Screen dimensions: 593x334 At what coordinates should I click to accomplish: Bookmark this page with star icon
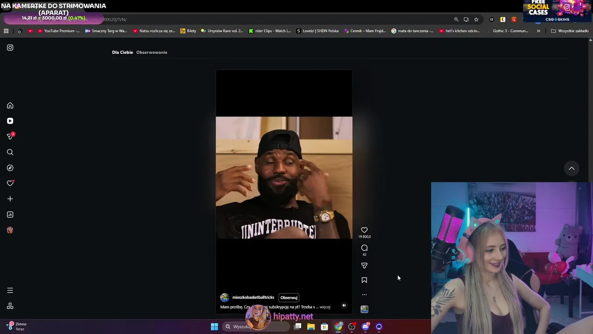(x=476, y=19)
